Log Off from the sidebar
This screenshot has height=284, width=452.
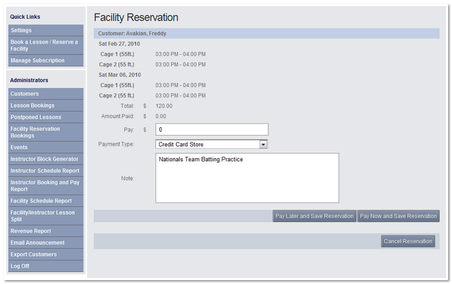tap(46, 266)
